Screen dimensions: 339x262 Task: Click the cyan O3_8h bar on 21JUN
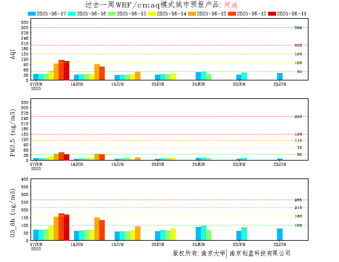[x=204, y=233]
